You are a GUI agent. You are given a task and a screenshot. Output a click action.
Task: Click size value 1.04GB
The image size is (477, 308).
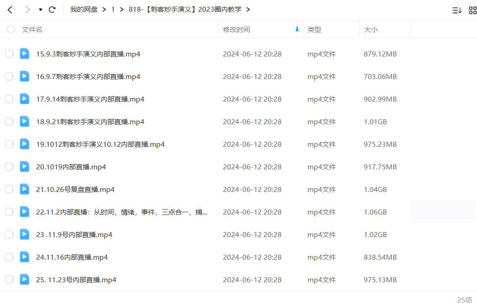pos(375,190)
